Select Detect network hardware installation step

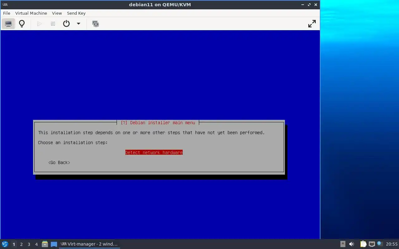tap(154, 153)
